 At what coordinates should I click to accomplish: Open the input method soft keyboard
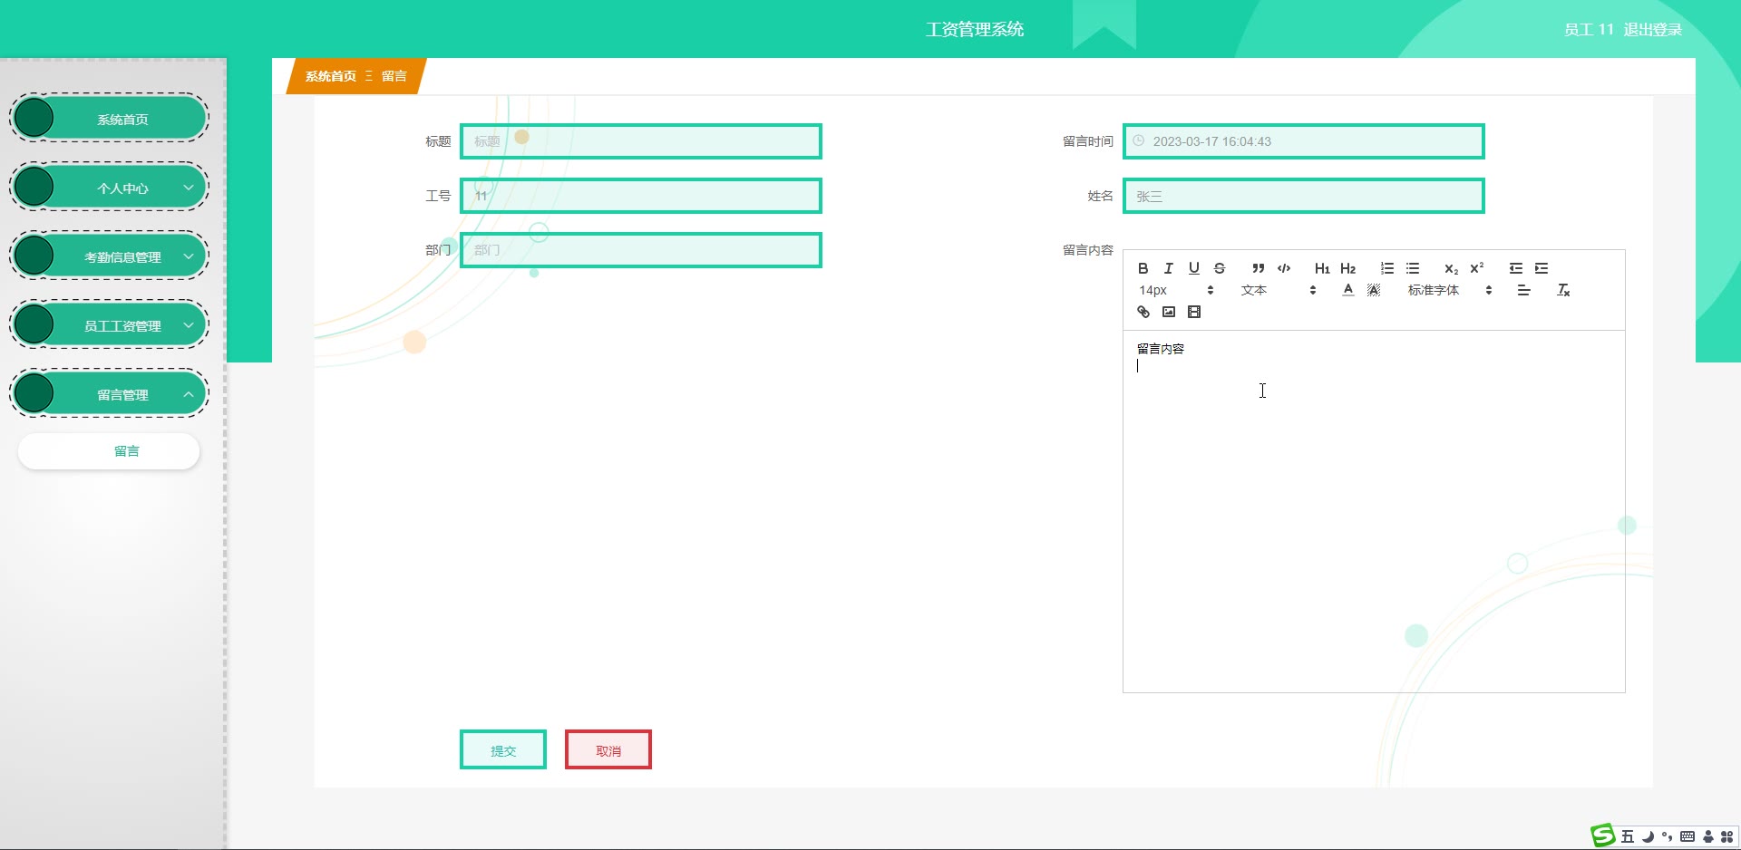coord(1687,836)
